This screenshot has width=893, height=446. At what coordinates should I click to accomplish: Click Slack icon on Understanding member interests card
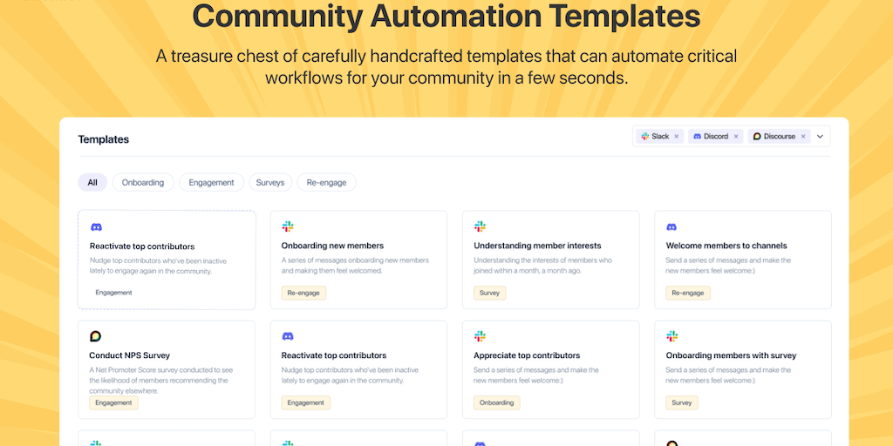(480, 226)
